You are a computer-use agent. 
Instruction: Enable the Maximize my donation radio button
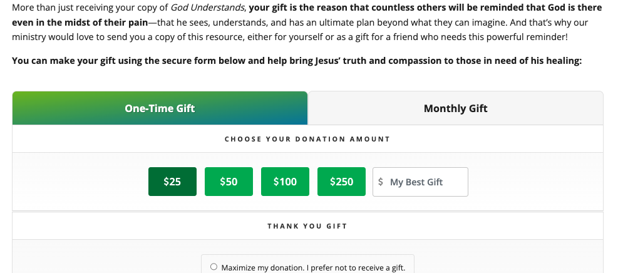(x=214, y=267)
